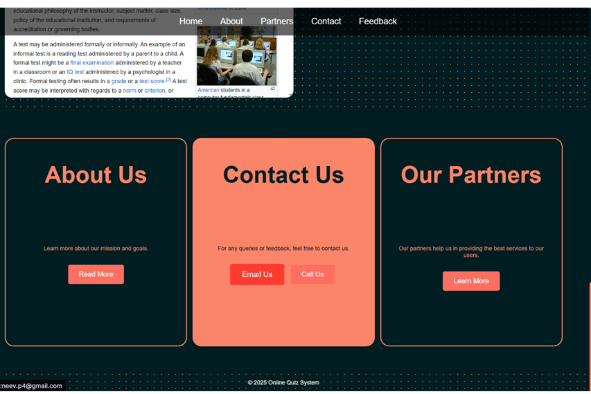Follow the 'grade' article link

118,81
